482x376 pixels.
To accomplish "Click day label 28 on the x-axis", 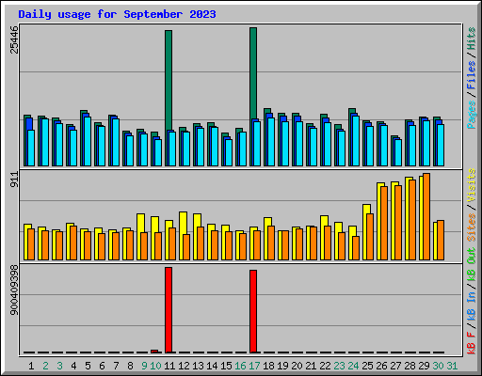I will click(410, 366).
